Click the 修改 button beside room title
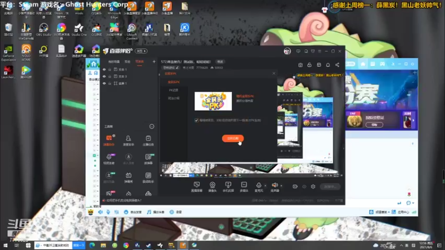 [220, 62]
